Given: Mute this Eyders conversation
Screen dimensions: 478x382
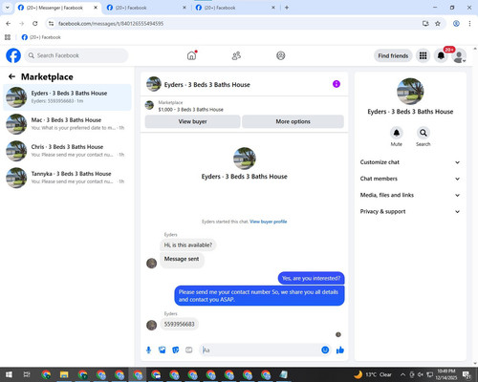Looking at the screenshot, I should 397,133.
